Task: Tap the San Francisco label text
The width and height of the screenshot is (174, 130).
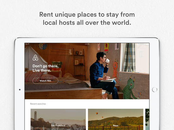Action: (x=58, y=126)
